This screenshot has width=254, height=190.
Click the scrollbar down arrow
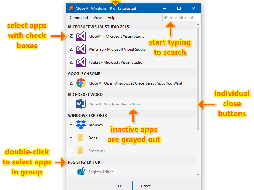(x=198, y=174)
